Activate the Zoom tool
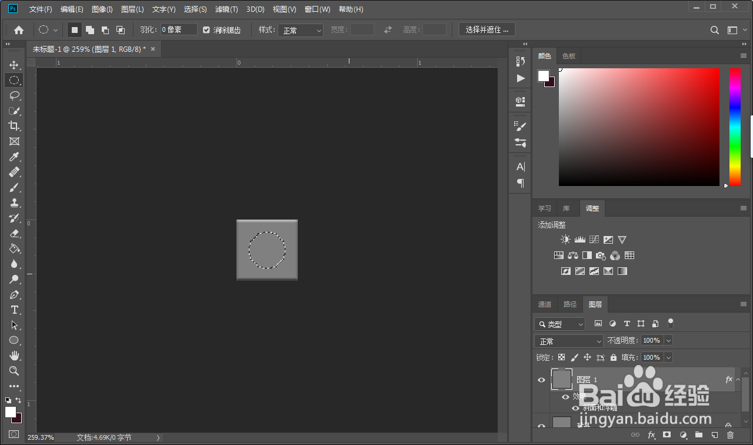The image size is (753, 445). point(14,371)
